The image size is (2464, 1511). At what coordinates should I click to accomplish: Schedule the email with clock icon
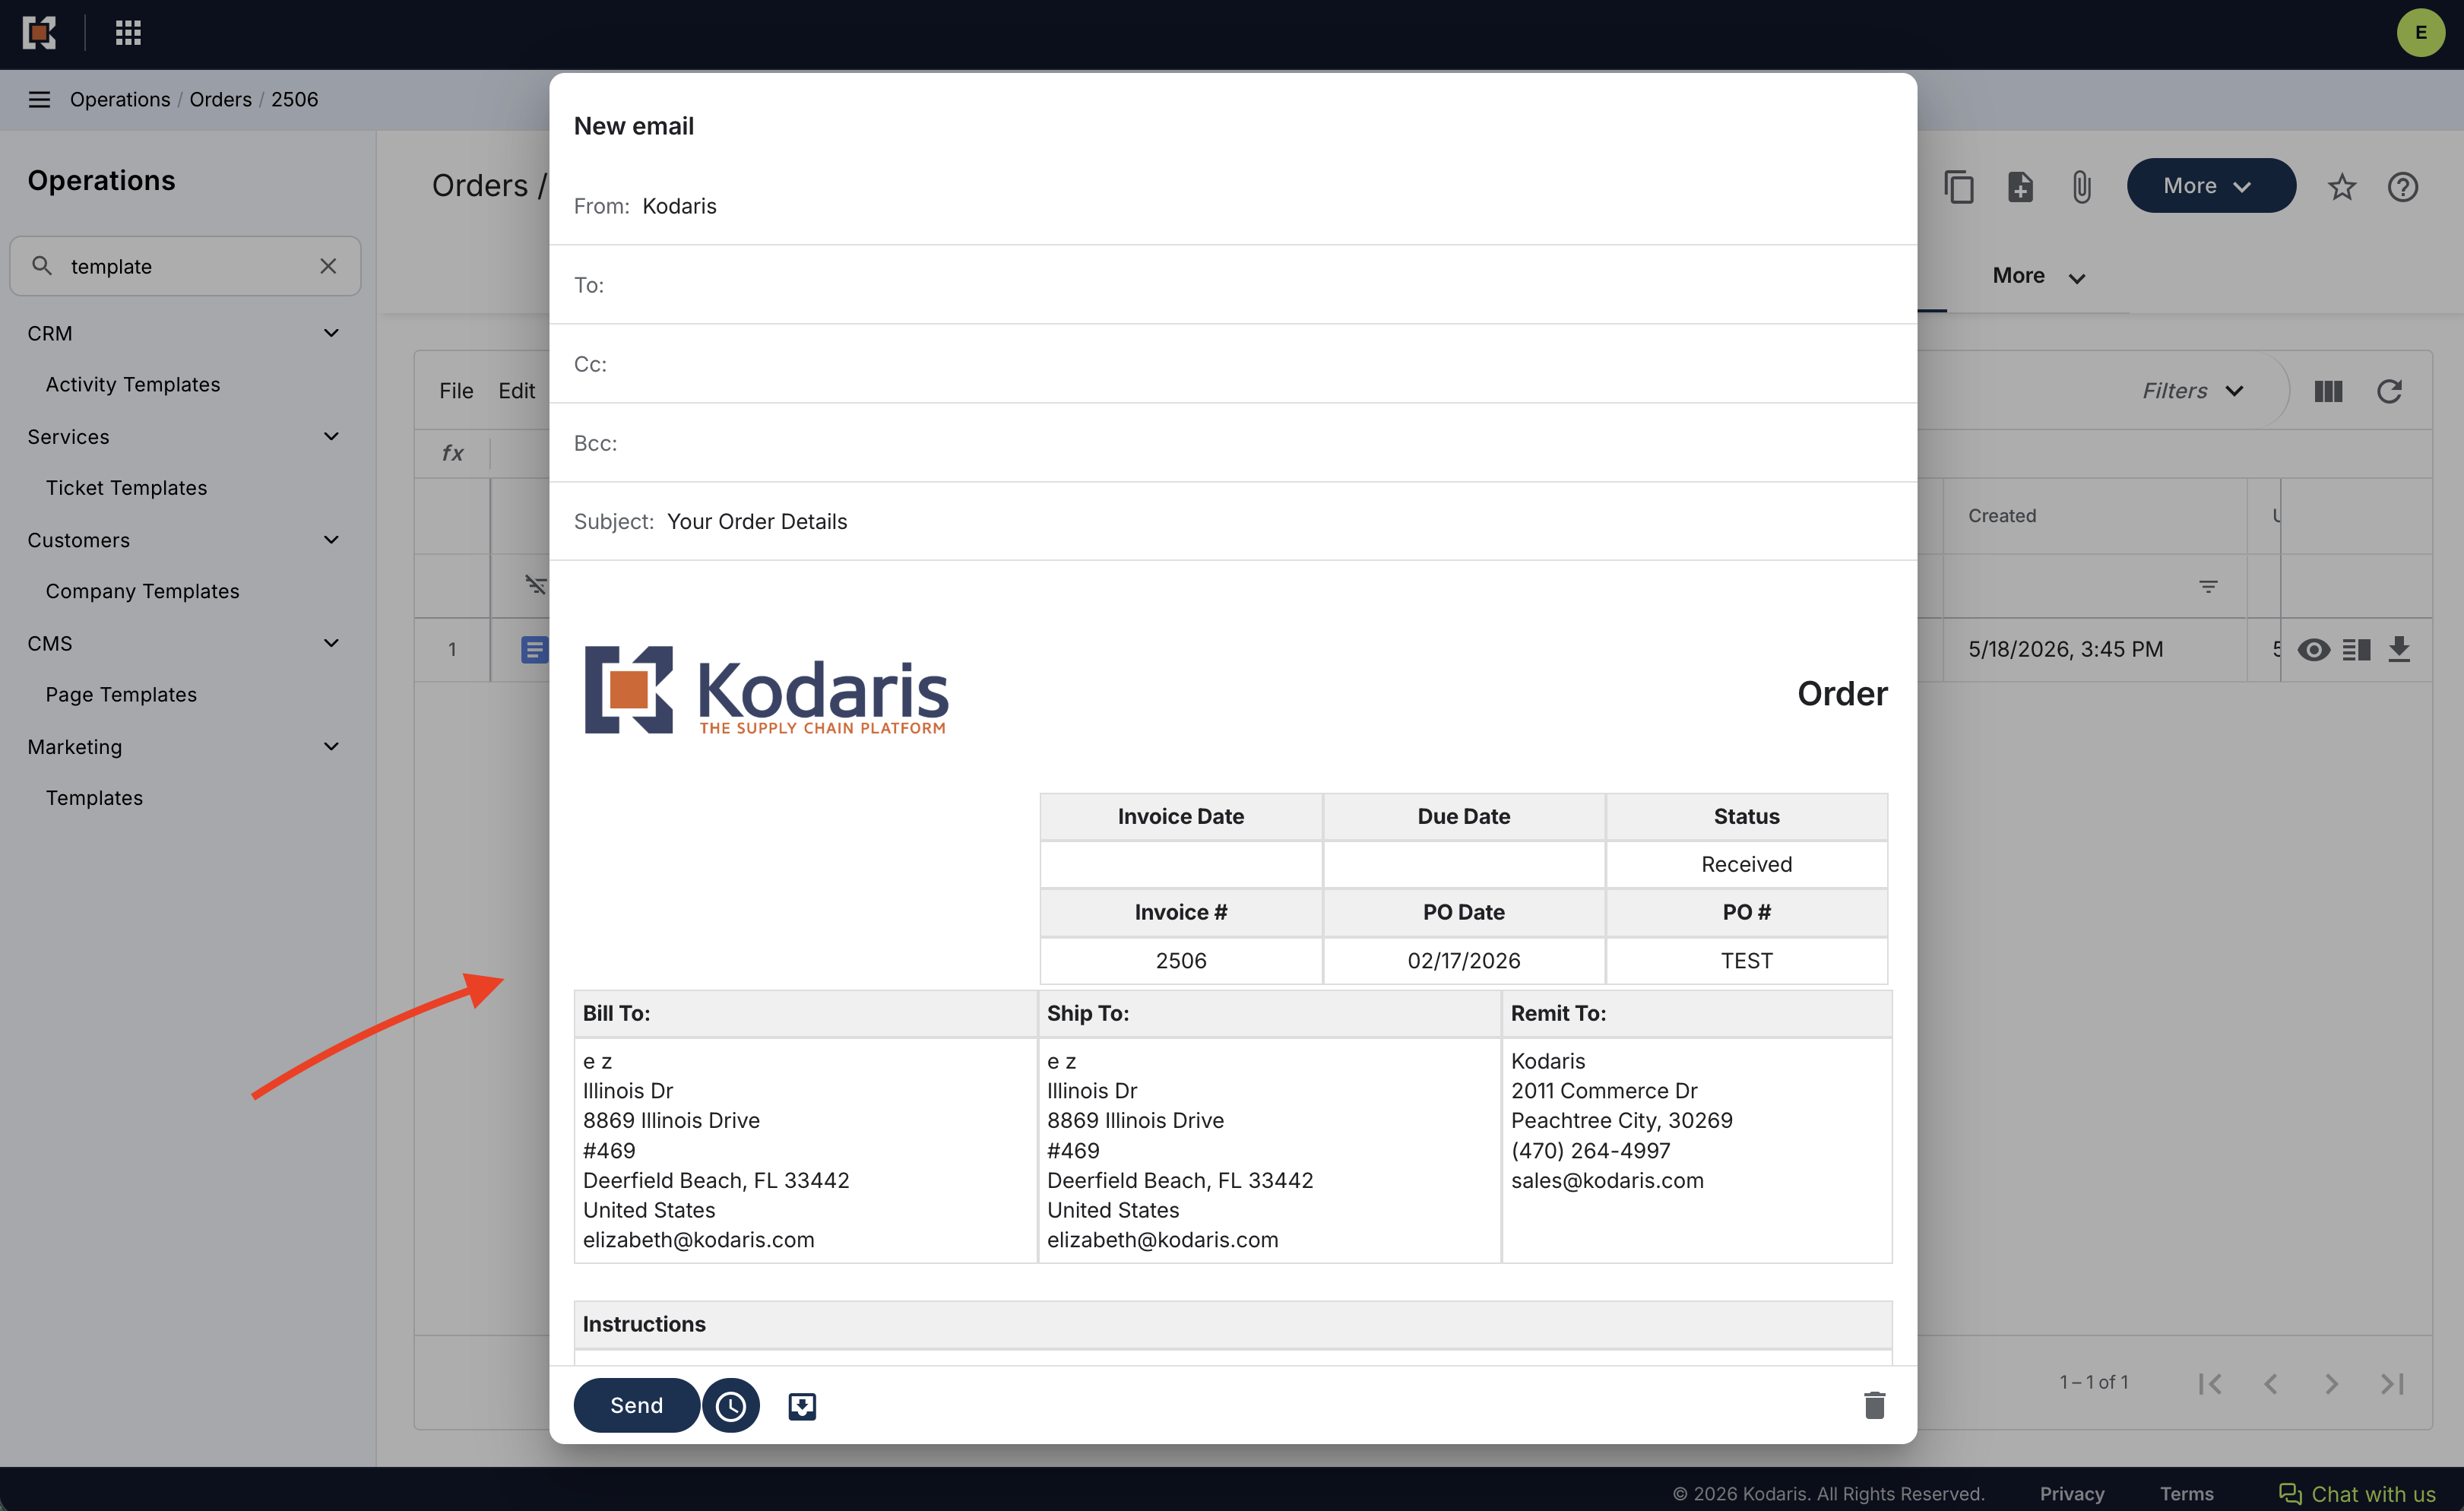(x=731, y=1405)
